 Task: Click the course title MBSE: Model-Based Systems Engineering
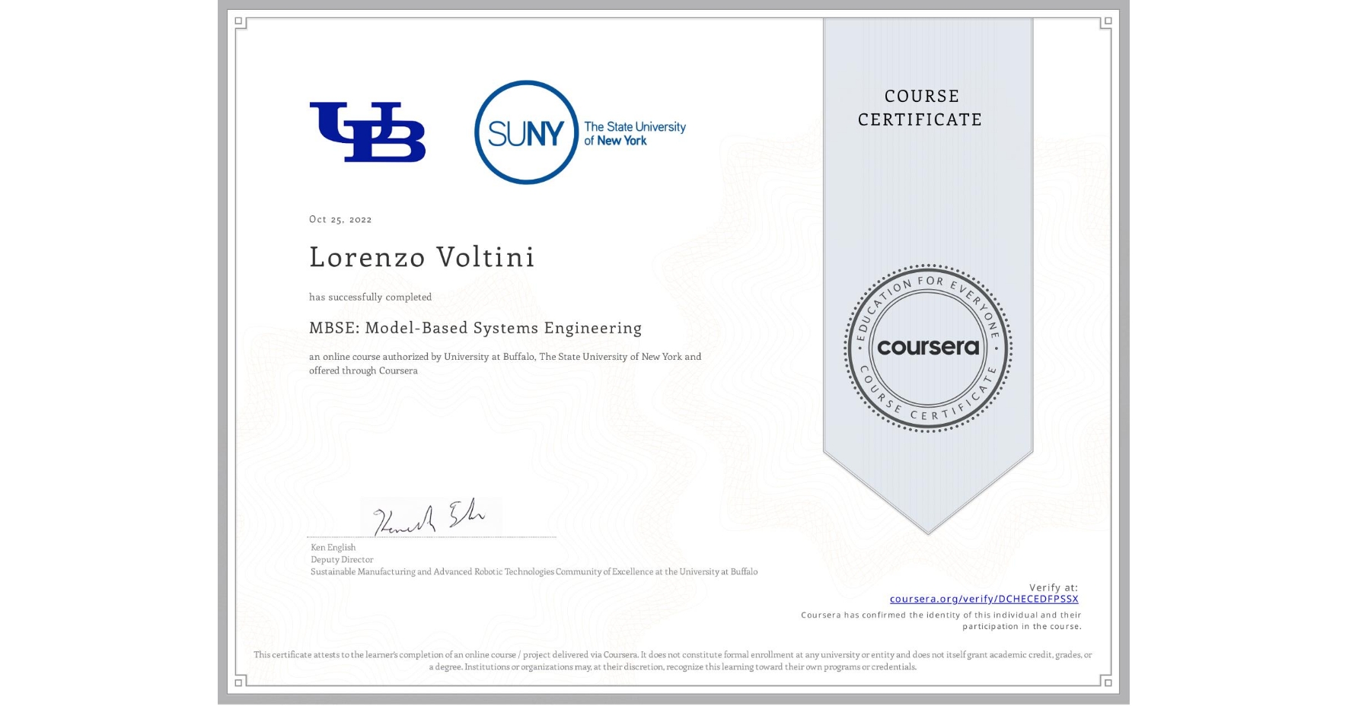475,328
